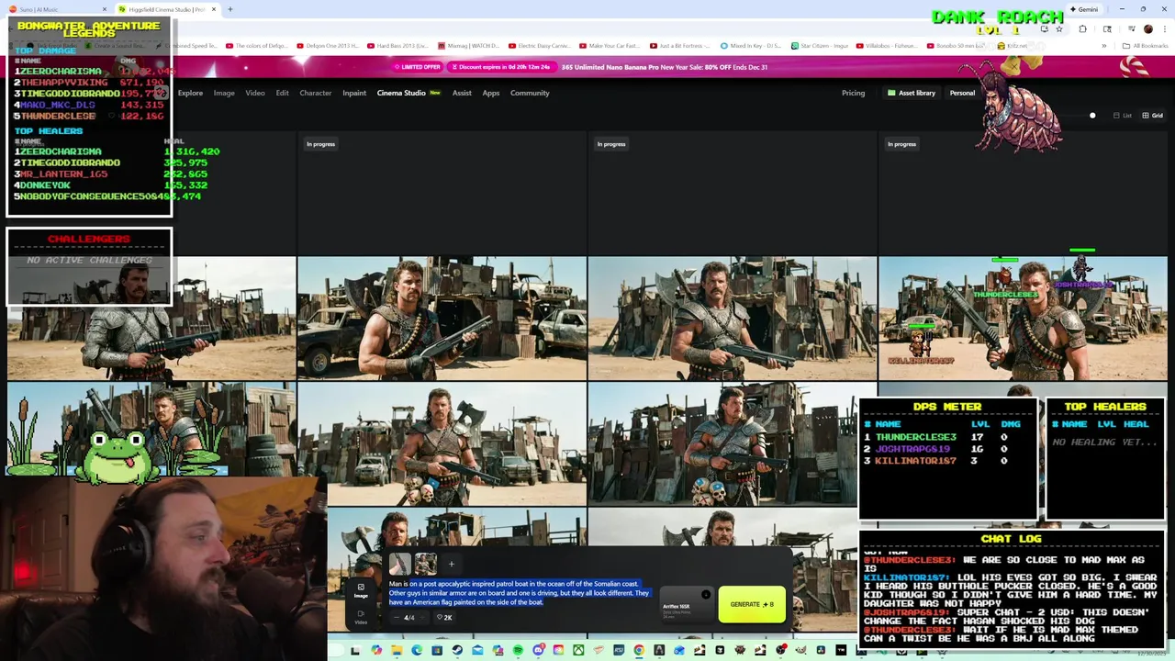
Task: Open the Xbox app from the taskbar
Action: point(579,650)
